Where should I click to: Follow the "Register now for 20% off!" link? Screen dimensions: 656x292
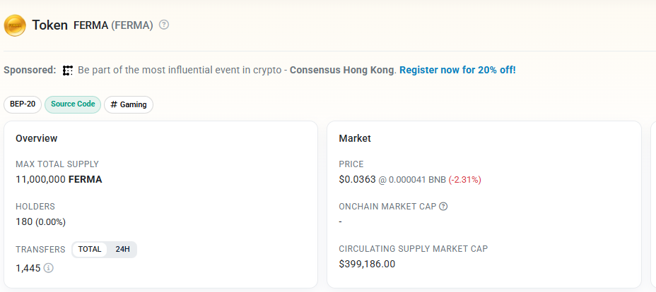coord(457,71)
